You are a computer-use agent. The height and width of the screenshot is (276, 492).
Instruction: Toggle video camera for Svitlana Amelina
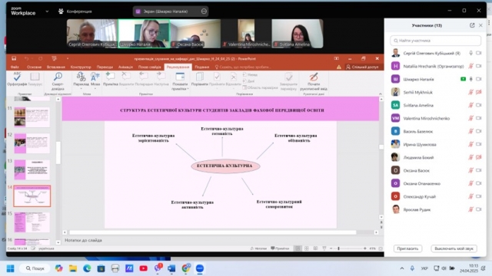pos(478,105)
